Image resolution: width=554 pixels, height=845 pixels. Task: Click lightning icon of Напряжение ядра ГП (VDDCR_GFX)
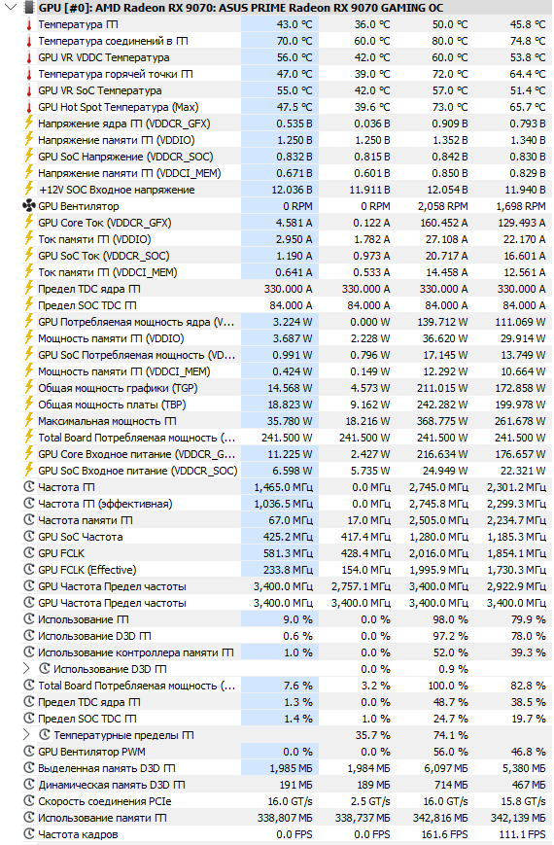29,123
